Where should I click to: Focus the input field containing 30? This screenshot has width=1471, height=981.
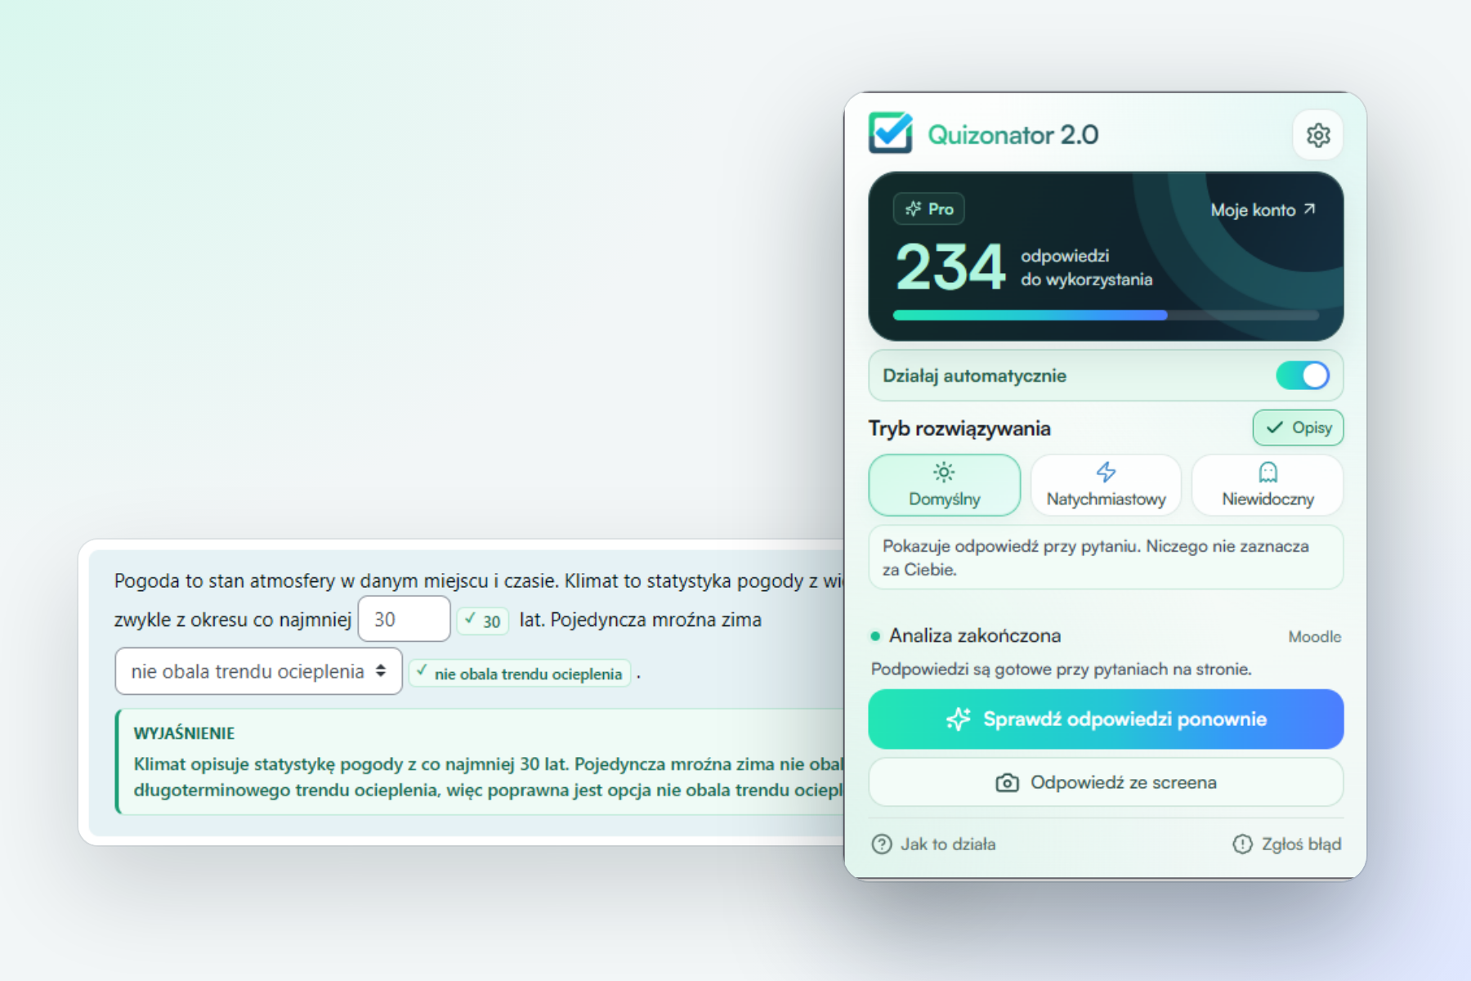[404, 619]
